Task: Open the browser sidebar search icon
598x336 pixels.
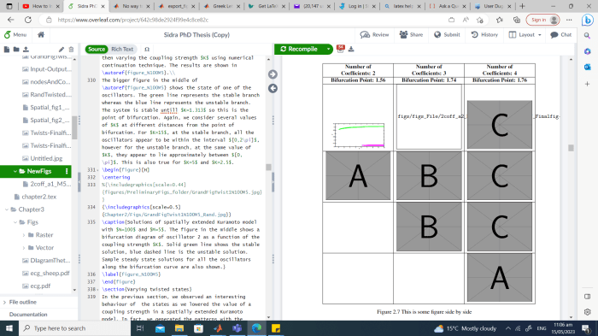Action: tap(587, 35)
